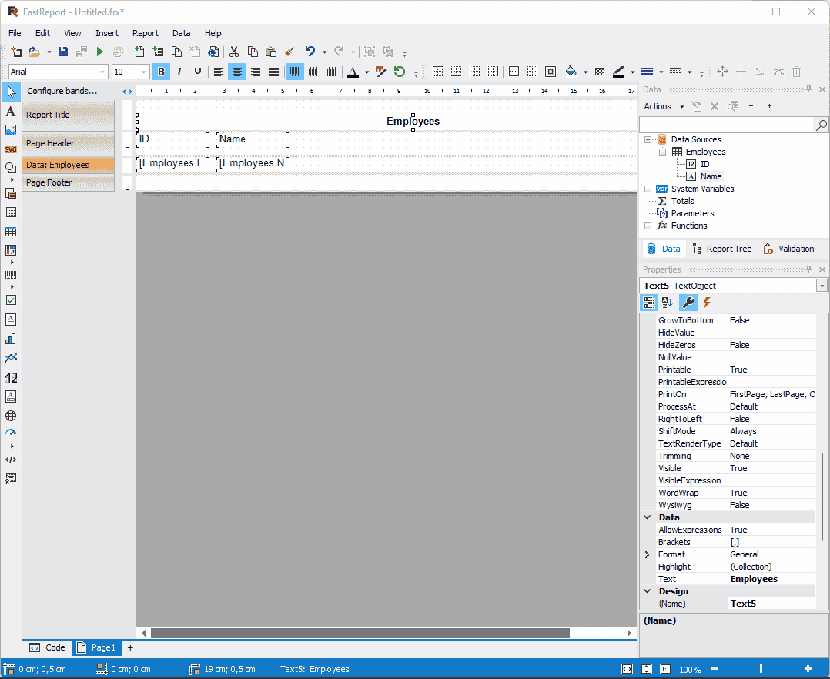The width and height of the screenshot is (830, 679).
Task: Open the font size 10 dropdown
Action: [x=143, y=72]
